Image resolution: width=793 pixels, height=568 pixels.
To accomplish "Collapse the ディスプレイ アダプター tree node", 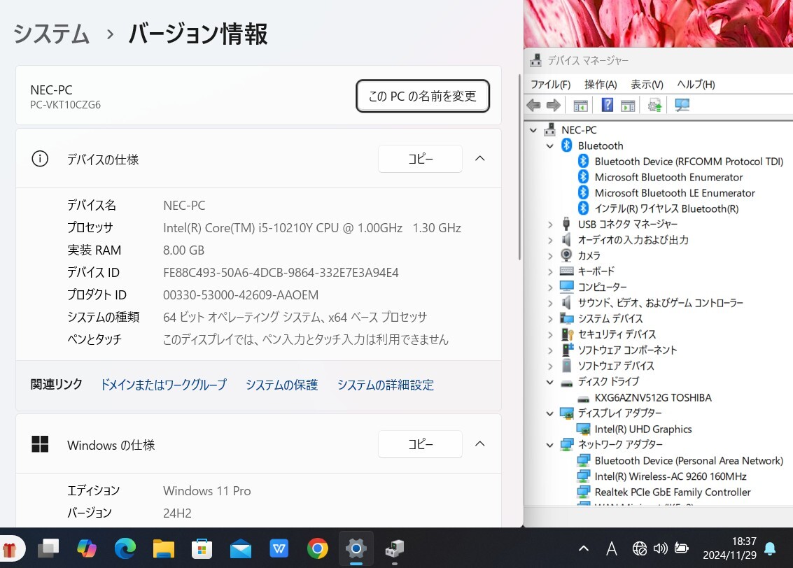I will coord(549,413).
